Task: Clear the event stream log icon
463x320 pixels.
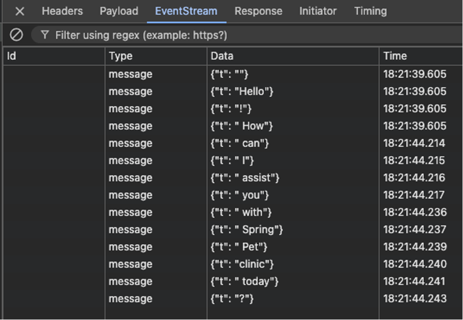Action: 16,35
